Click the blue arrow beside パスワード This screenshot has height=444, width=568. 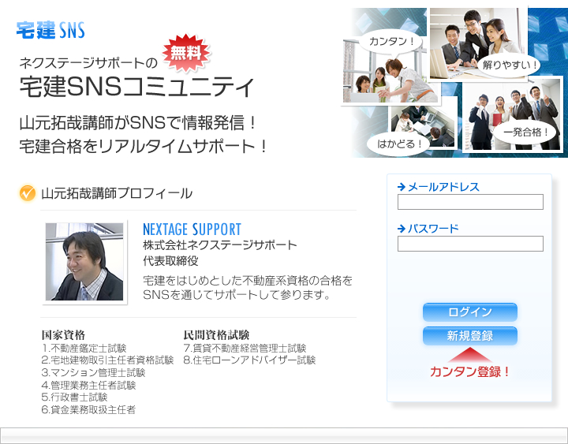[402, 229]
